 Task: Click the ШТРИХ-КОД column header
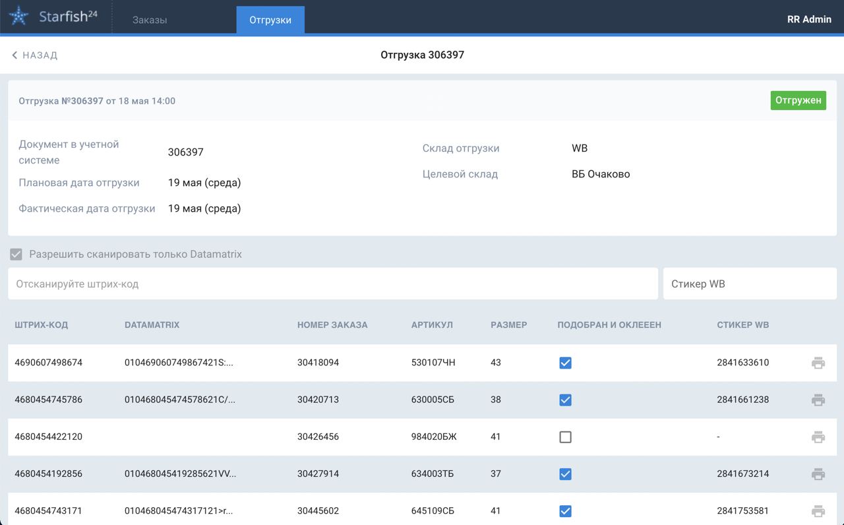pyautogui.click(x=41, y=324)
